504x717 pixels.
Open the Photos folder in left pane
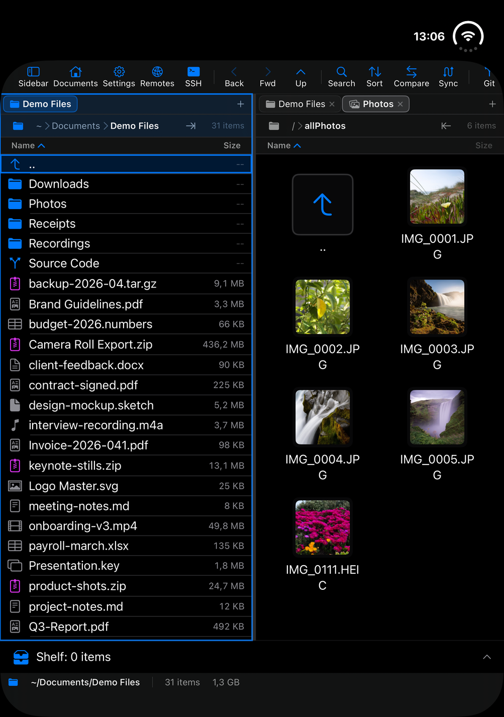[x=126, y=204]
